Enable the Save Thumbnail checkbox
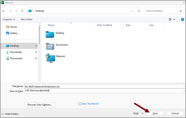This screenshot has height=118, width=186. coord(80,104)
